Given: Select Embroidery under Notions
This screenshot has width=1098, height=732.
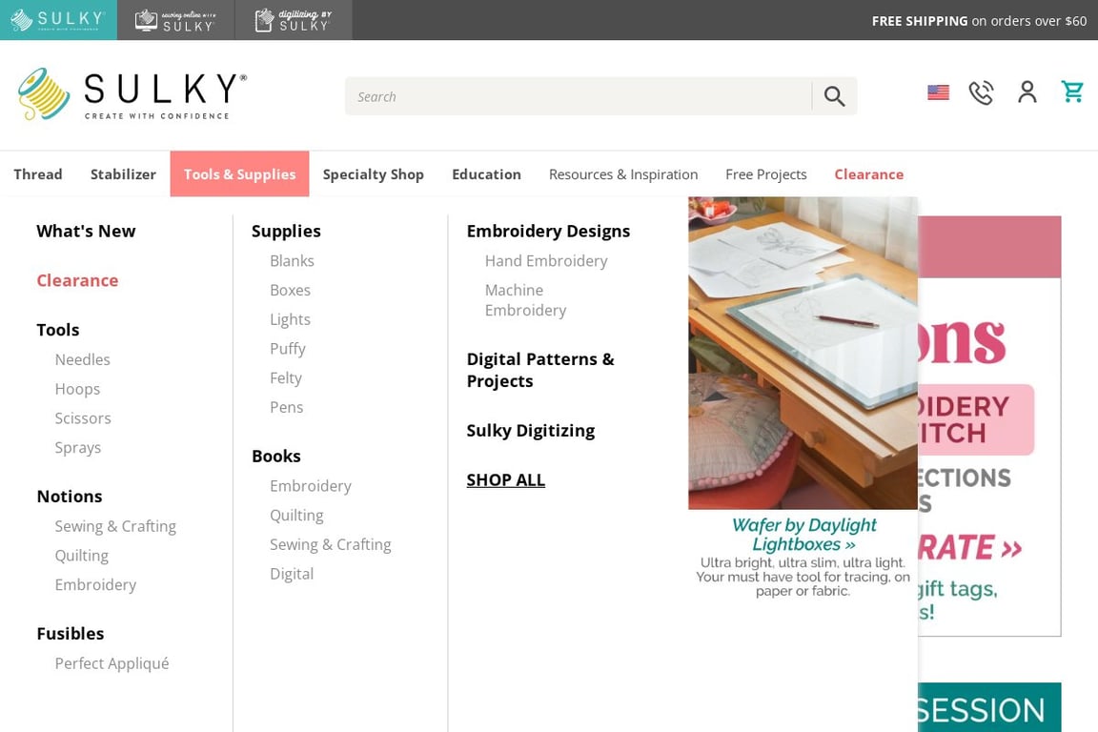Looking at the screenshot, I should point(96,585).
